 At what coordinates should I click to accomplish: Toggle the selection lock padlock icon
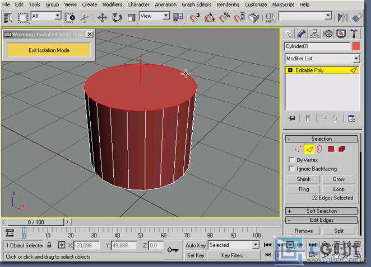[x=49, y=245]
